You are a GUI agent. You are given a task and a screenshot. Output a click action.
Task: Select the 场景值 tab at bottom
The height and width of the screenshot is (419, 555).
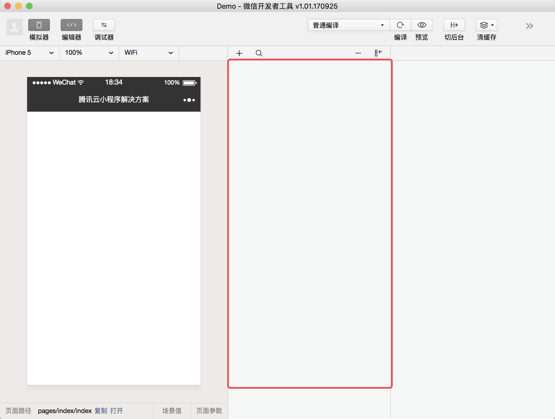[172, 411]
